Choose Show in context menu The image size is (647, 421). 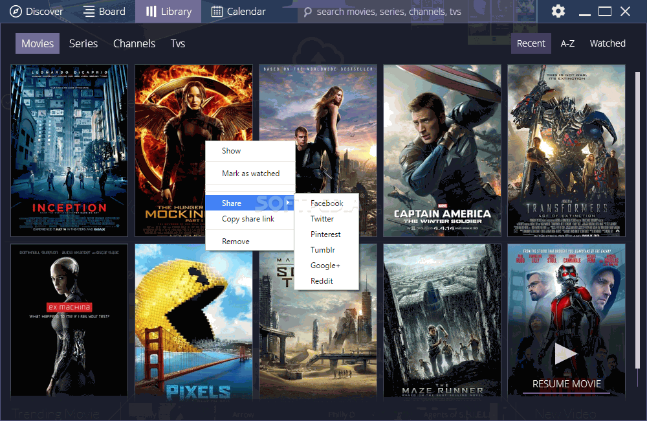click(250, 151)
